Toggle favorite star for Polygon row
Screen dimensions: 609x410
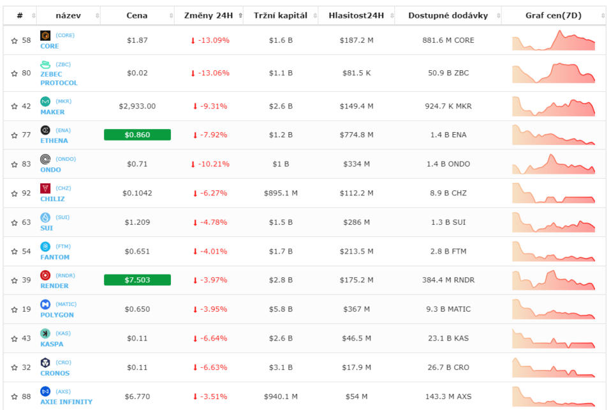[15, 310]
